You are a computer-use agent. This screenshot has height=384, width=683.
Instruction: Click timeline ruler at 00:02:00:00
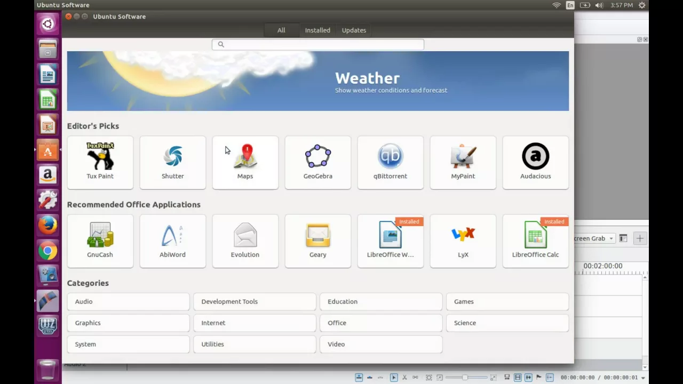603,266
